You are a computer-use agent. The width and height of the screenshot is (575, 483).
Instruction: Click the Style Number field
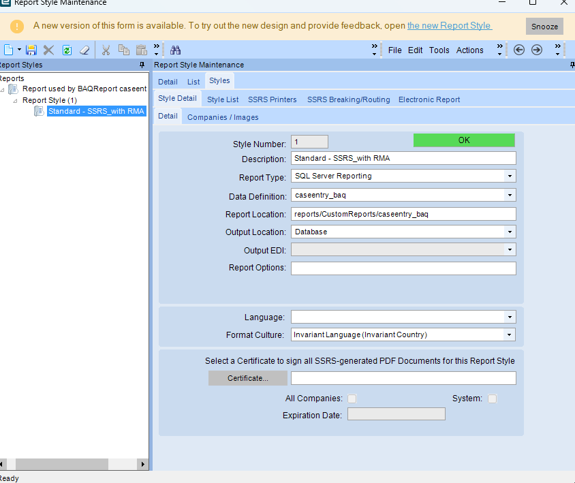coord(309,142)
